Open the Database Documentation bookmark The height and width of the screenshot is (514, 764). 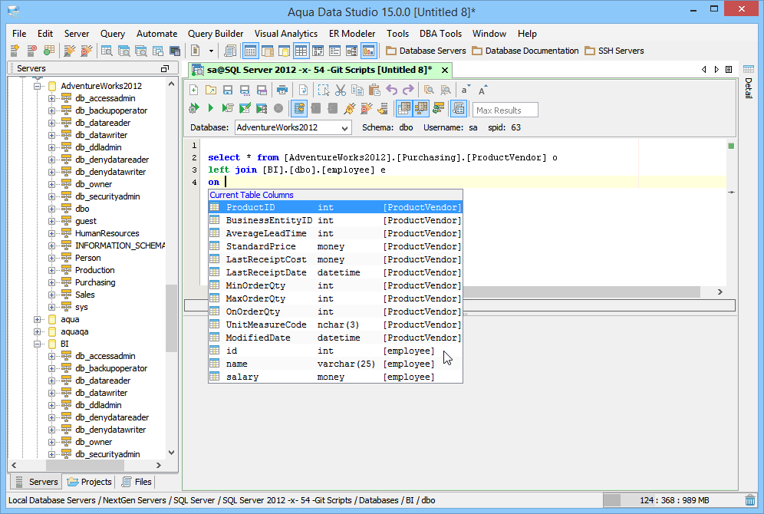click(525, 51)
